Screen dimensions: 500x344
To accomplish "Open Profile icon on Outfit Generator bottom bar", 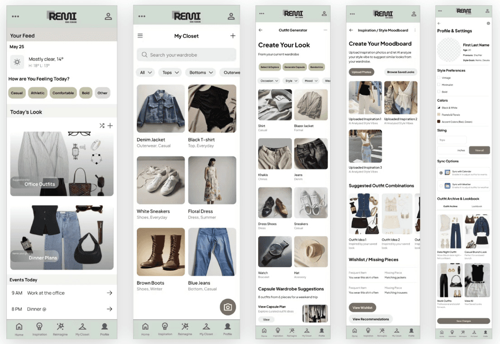I will (x=322, y=331).
